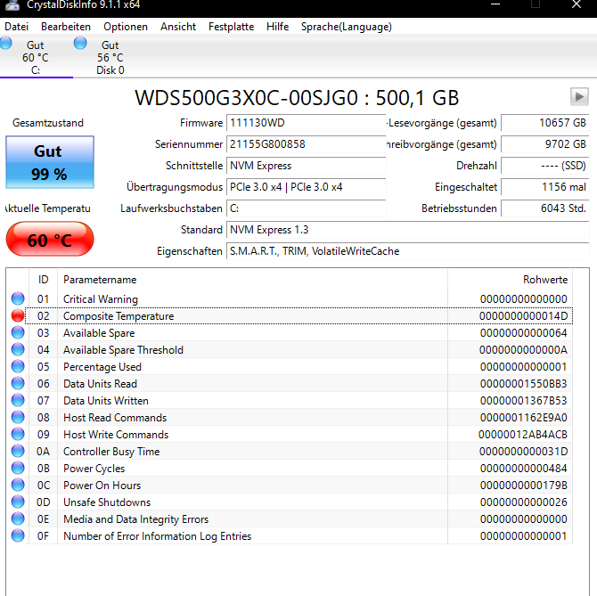597x596 pixels.
Task: Select the Critical Warning parameter name
Action: (x=101, y=299)
